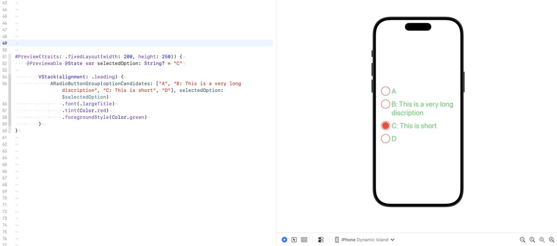Click line number 55 in gutter

click(x=5, y=84)
